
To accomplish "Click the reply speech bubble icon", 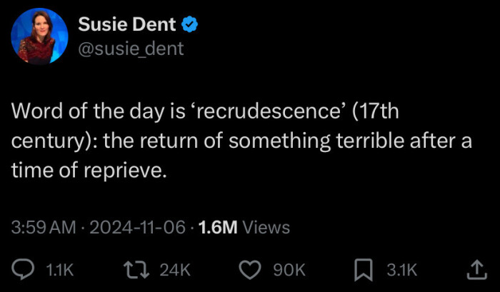I will pos(24,269).
